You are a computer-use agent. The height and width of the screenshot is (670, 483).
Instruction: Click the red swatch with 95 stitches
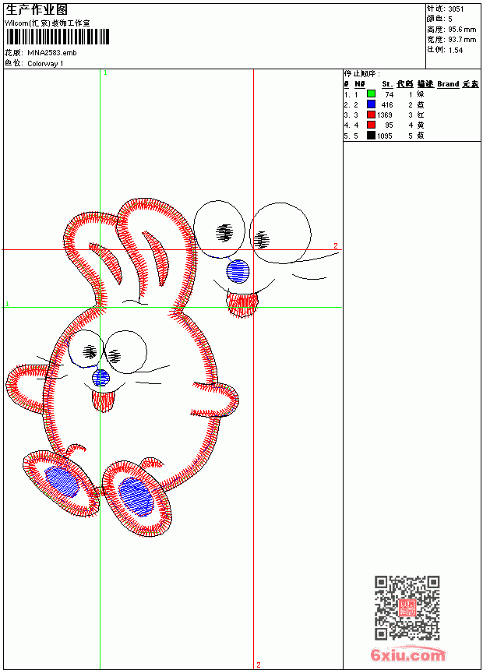tap(371, 125)
